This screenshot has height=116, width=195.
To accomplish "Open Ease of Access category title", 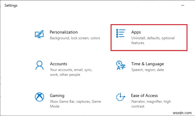I will [144, 95].
